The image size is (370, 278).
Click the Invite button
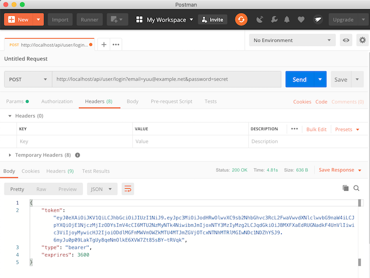coord(212,20)
